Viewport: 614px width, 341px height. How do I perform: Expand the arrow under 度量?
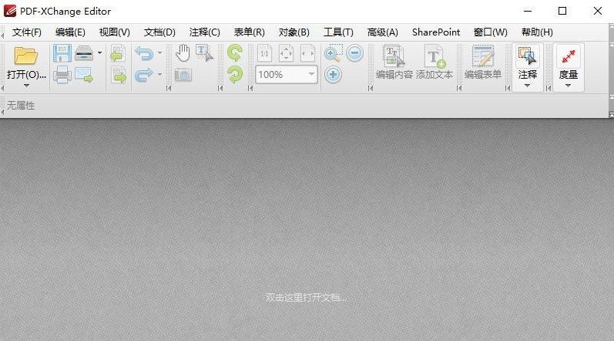tap(569, 86)
